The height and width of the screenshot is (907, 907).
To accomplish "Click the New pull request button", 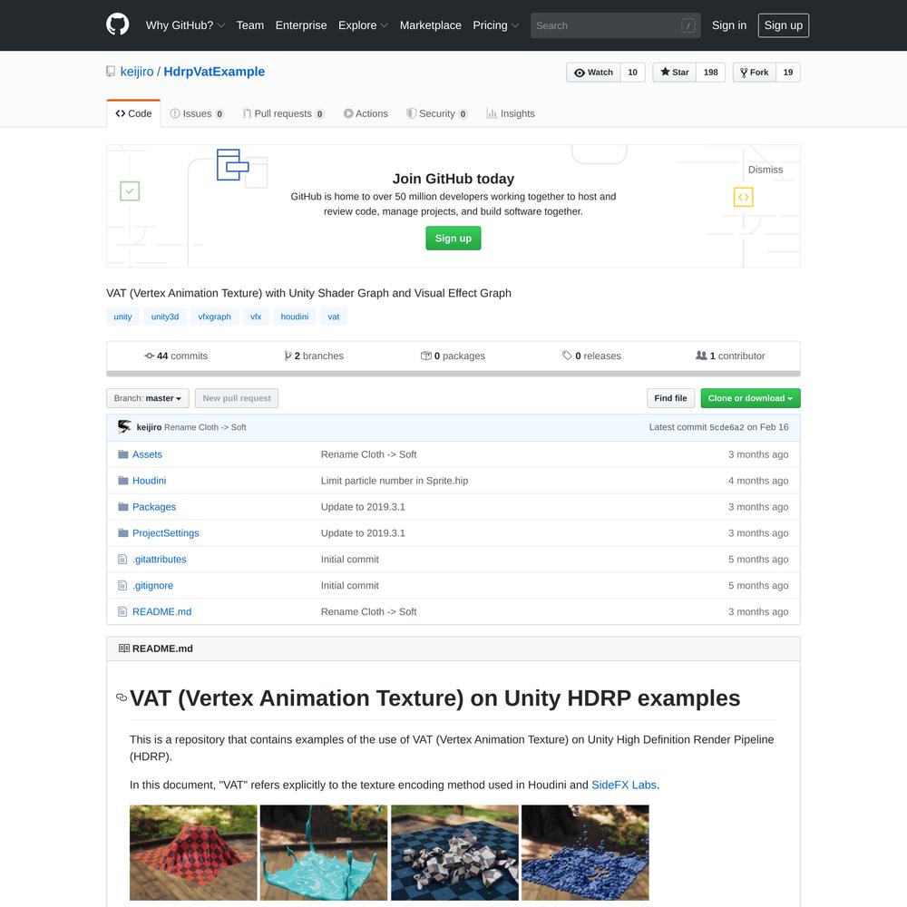I will [237, 398].
